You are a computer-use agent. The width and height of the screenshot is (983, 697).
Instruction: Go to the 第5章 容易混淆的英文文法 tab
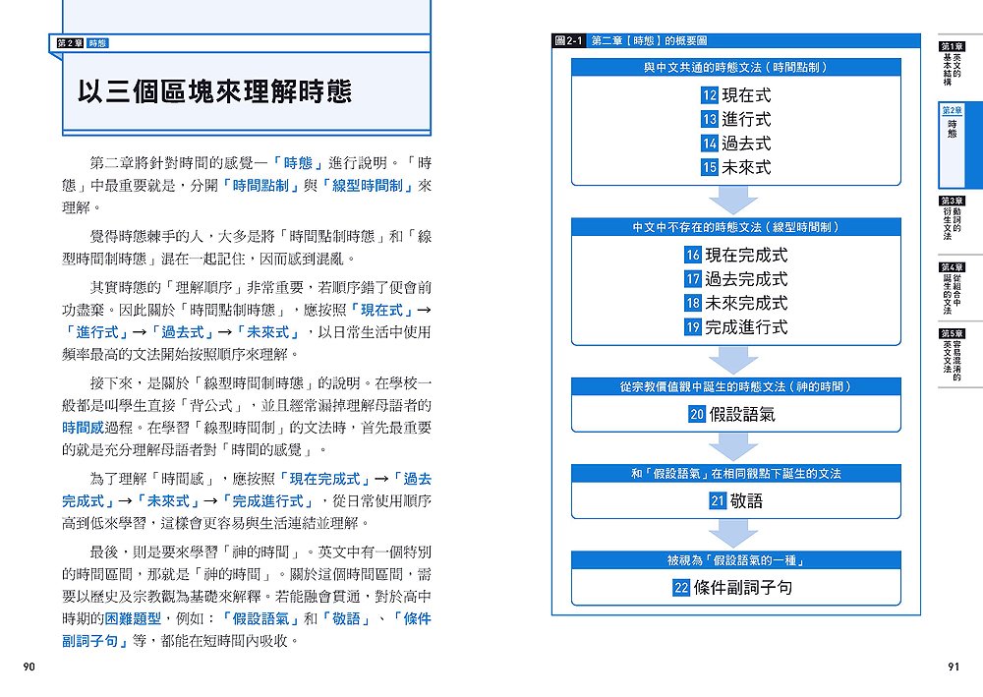[953, 354]
